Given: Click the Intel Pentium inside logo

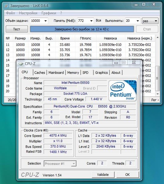Looking at the screenshot, I should click(x=123, y=91).
